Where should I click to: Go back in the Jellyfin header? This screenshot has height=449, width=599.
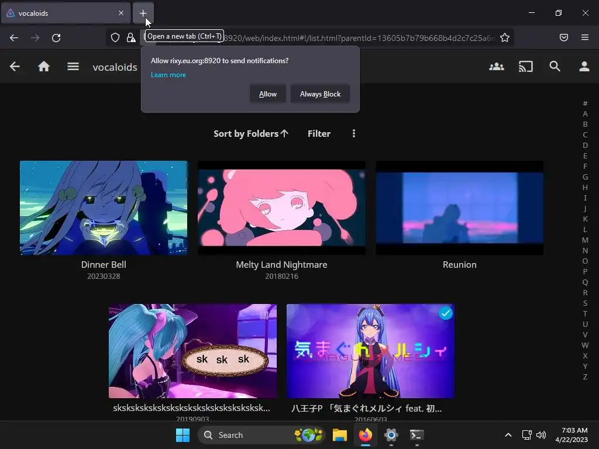pos(15,67)
